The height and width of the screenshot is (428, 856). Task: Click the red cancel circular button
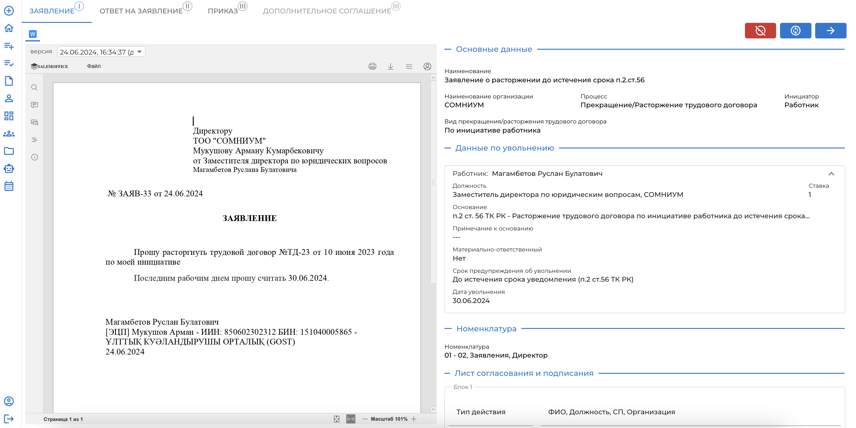pos(760,30)
